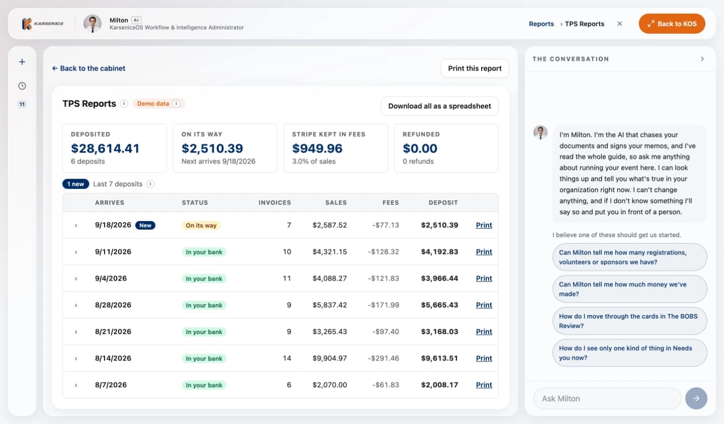Image resolution: width=724 pixels, height=424 pixels.
Task: Click the -$291.46 fees value
Action: tap(383, 358)
